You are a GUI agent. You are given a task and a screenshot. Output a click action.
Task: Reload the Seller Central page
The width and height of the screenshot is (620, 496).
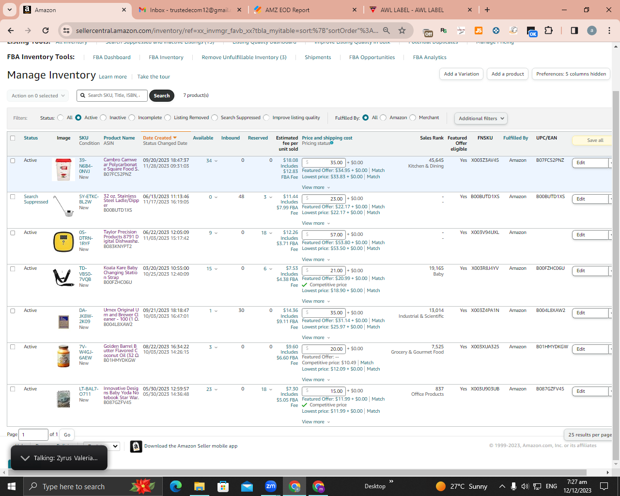pos(46,31)
